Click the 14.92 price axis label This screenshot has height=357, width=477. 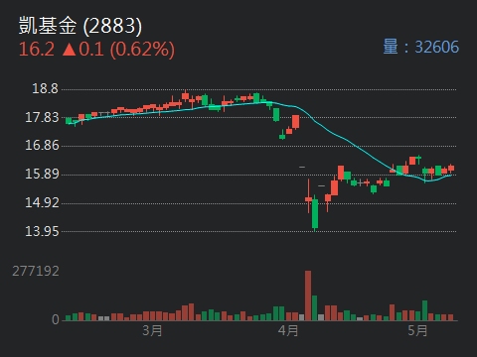pos(42,202)
